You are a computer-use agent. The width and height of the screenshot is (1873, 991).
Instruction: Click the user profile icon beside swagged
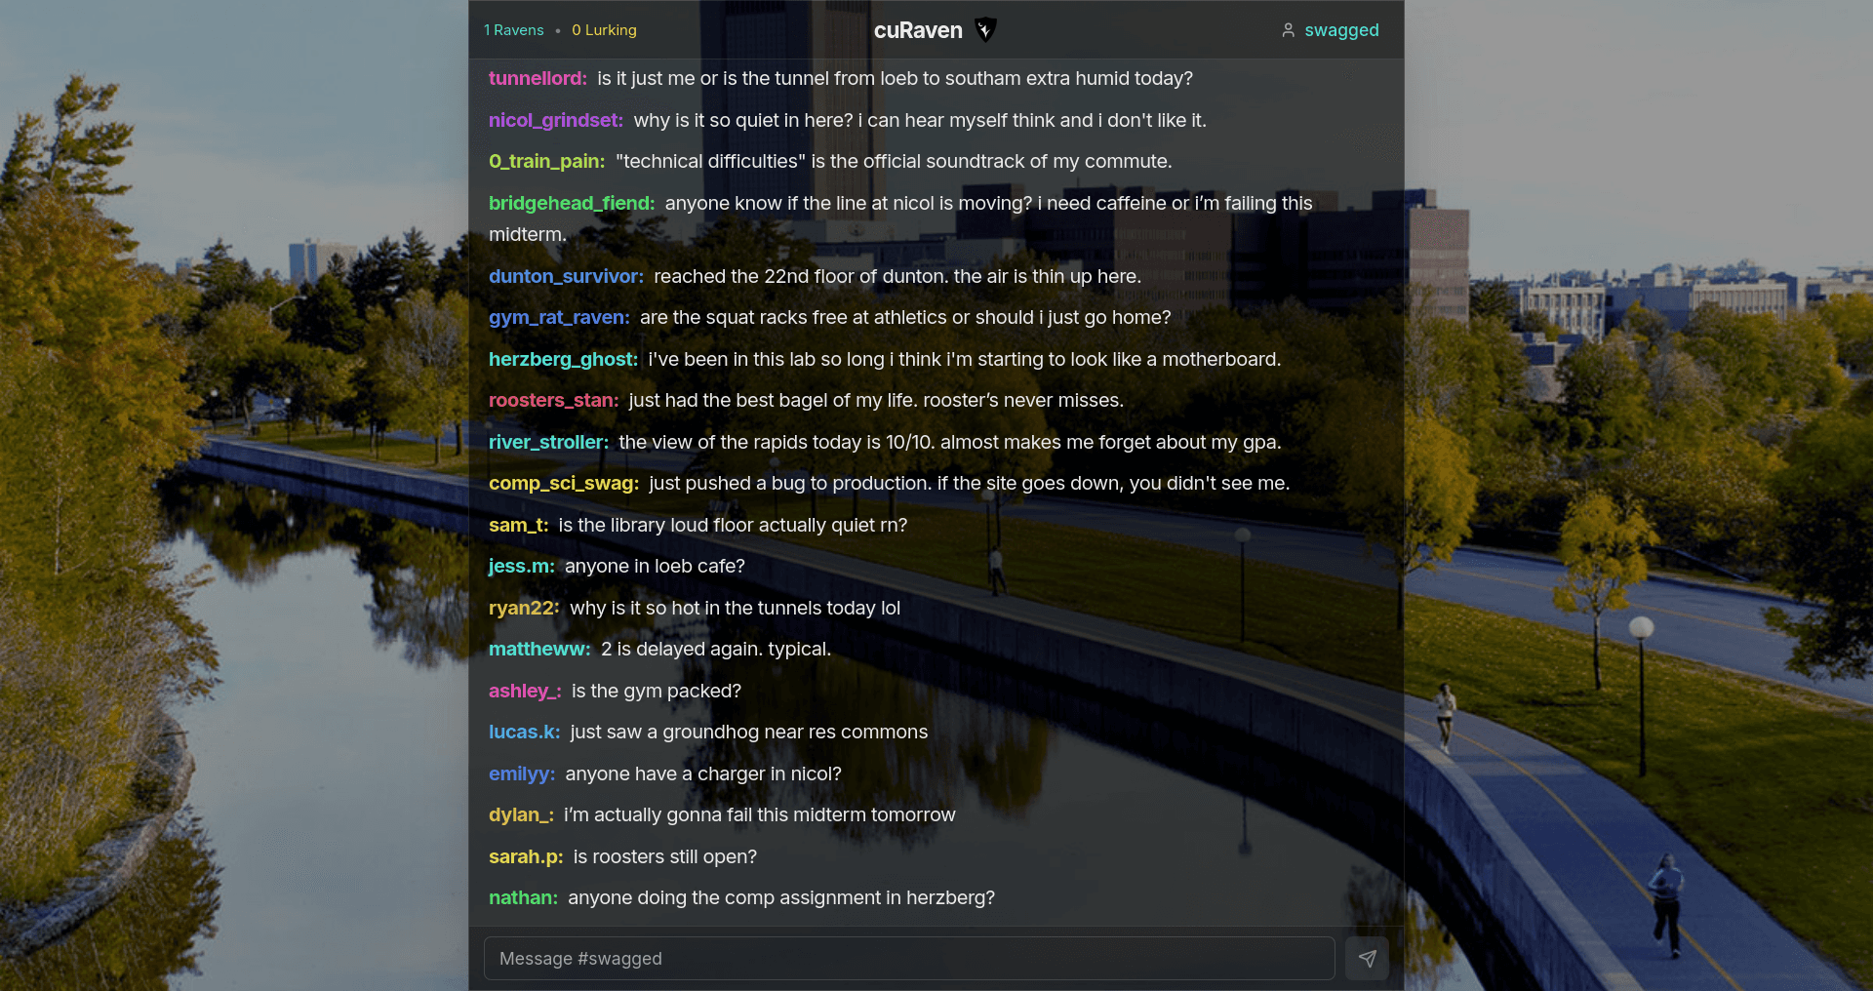pyautogui.click(x=1288, y=30)
